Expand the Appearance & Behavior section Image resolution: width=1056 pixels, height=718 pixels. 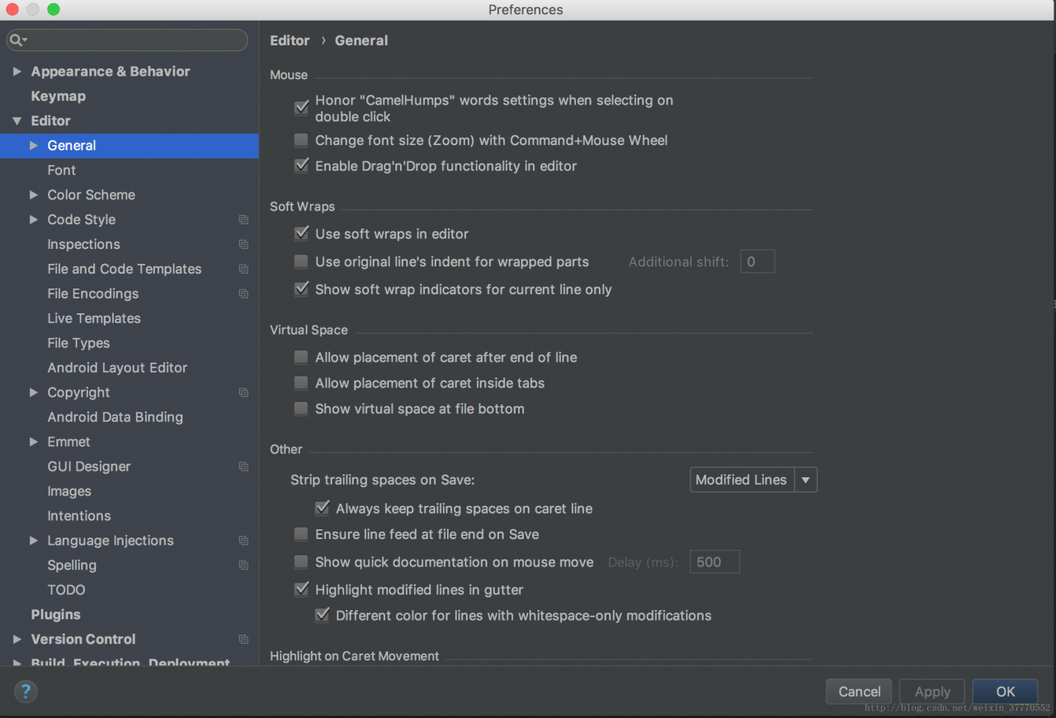point(17,72)
